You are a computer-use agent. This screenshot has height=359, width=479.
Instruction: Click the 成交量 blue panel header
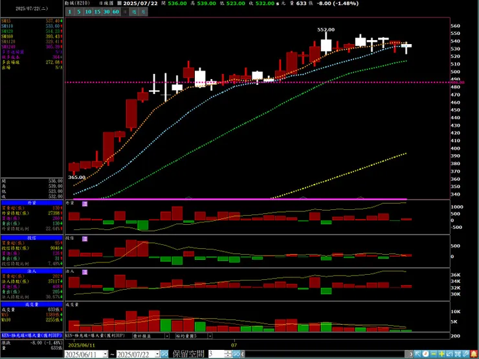pos(32,305)
